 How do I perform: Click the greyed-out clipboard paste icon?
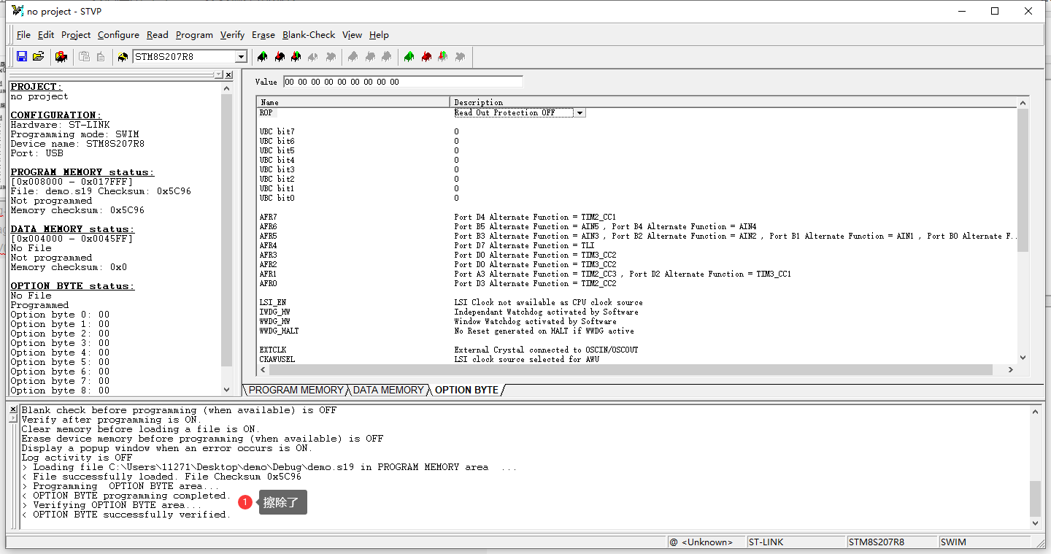click(x=85, y=56)
